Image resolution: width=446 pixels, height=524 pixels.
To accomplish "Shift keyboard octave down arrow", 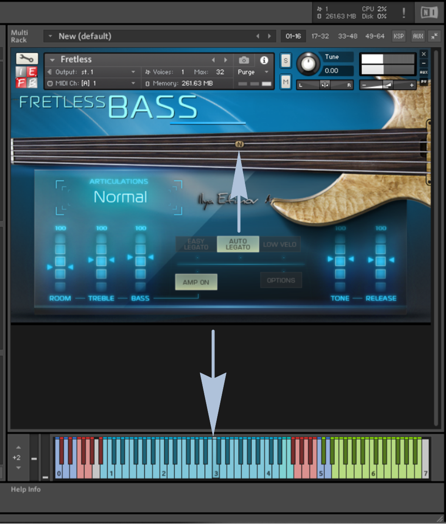I will (18, 468).
